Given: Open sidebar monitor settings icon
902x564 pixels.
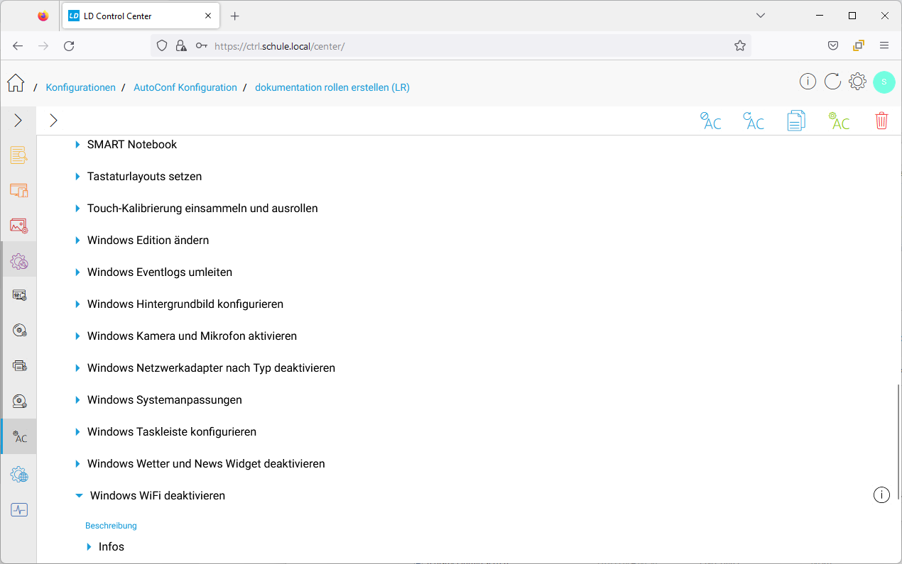Looking at the screenshot, I should [19, 295].
